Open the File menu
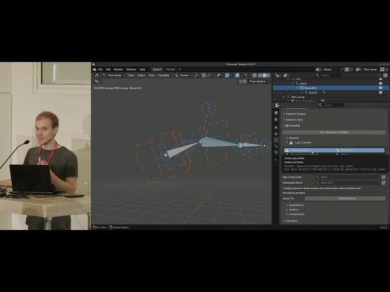This screenshot has height=292, width=390. click(x=100, y=69)
